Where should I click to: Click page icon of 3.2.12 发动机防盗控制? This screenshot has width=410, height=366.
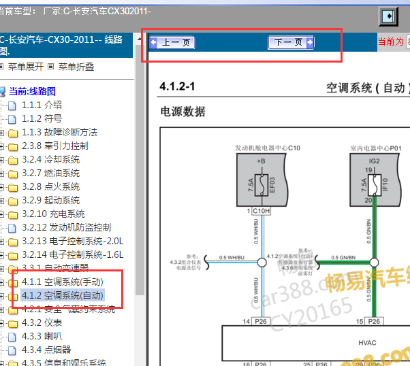coord(12,228)
